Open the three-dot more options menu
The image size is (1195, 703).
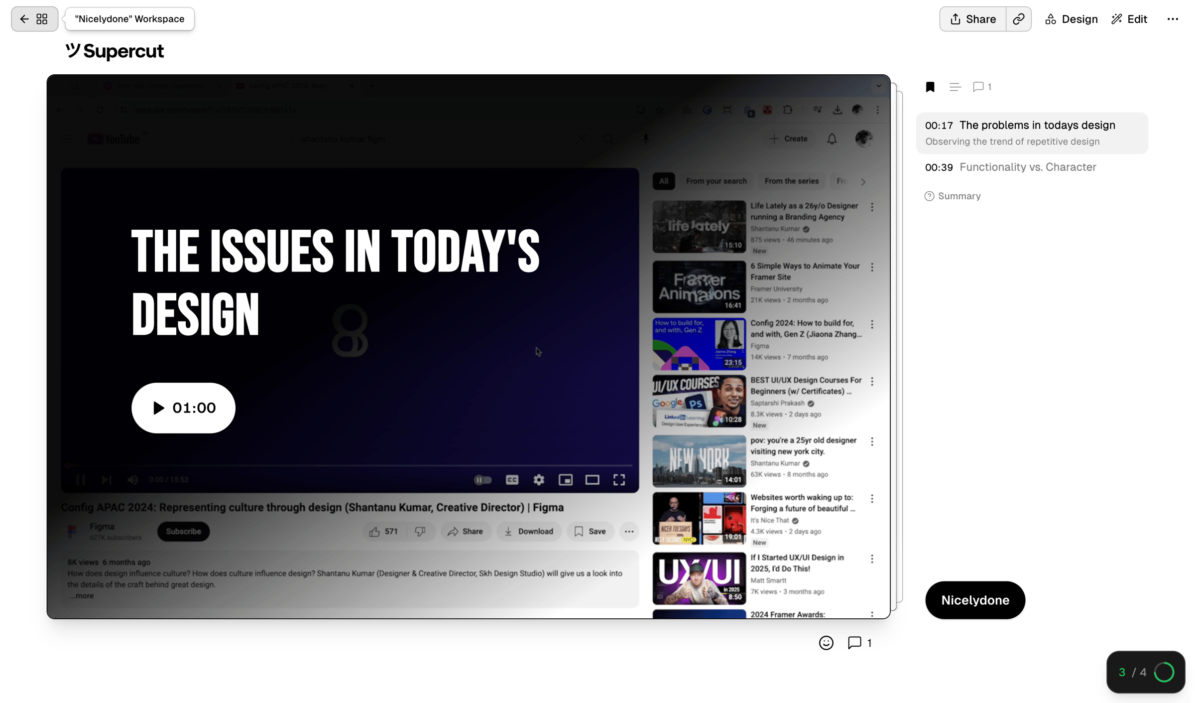point(1173,19)
